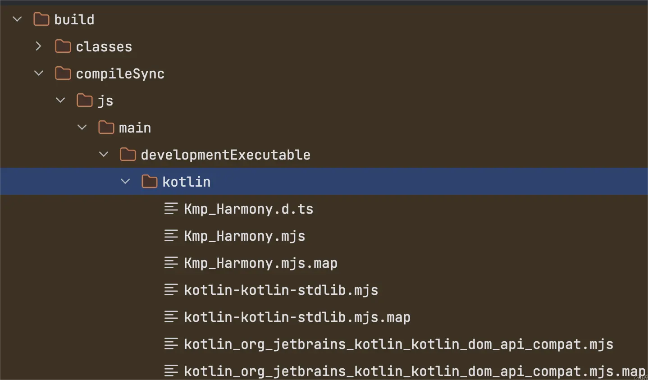Click the file icon of Kmp_Harmony.mjs.map
This screenshot has width=648, height=380.
point(171,262)
